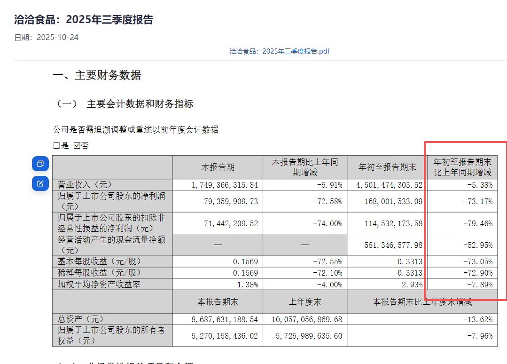Click the value 581,346,577.98
507x364 pixels.
(x=393, y=245)
